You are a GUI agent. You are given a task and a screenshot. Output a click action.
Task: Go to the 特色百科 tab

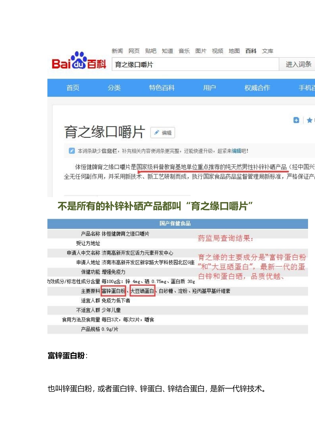162,88
